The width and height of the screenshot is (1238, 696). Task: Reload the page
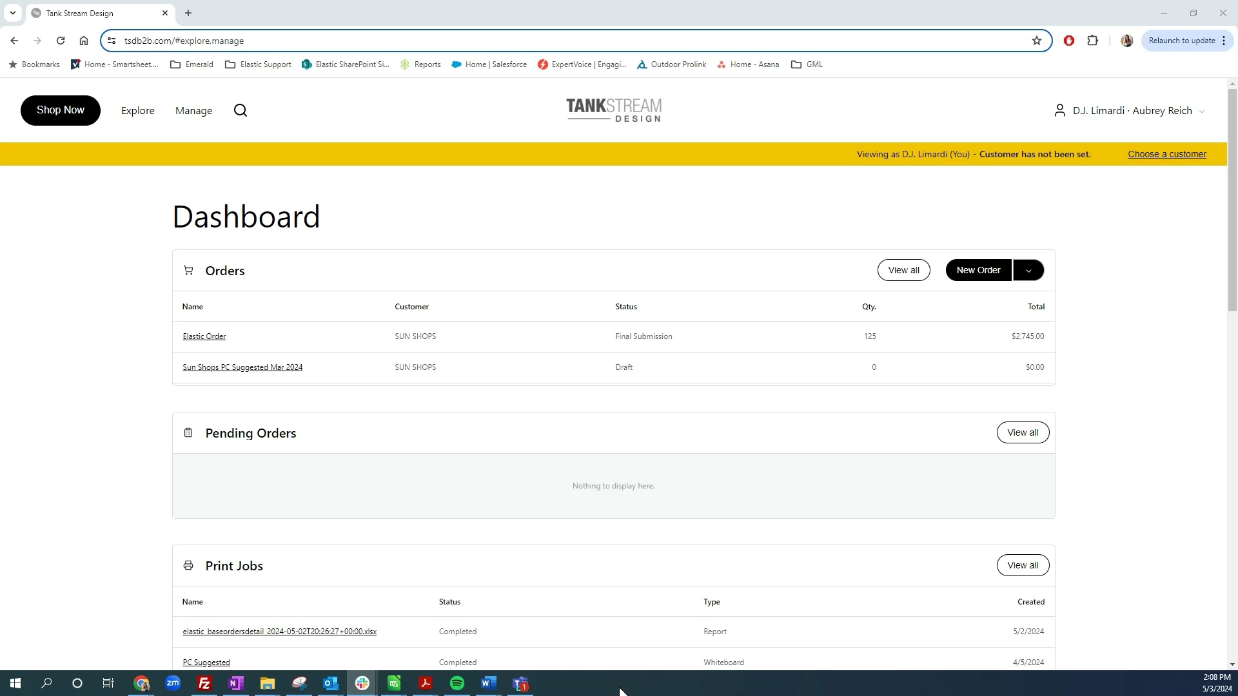click(61, 41)
